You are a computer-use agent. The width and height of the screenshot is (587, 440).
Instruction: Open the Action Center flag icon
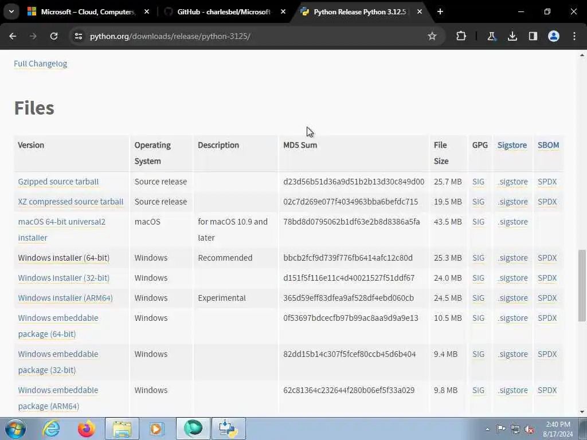[x=501, y=429]
